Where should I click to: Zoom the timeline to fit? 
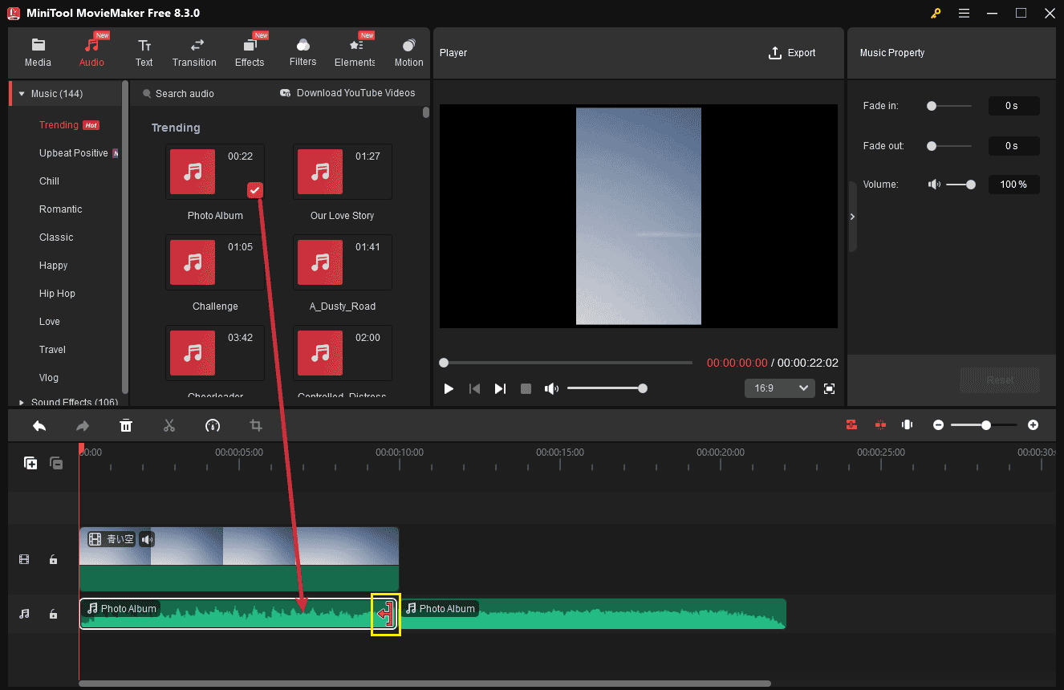(x=908, y=425)
